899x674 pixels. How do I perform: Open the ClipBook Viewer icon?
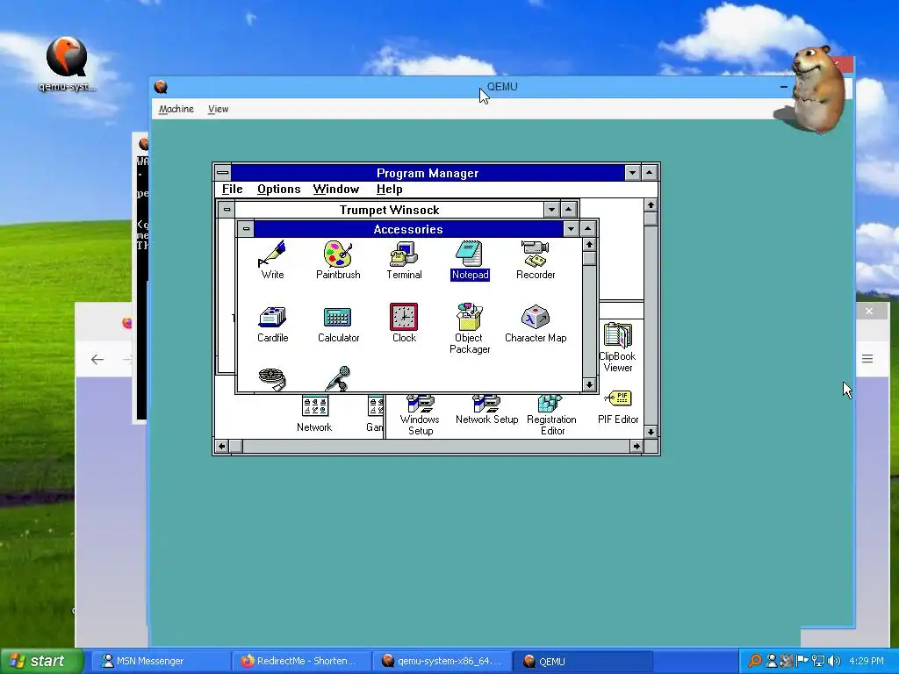pos(617,348)
